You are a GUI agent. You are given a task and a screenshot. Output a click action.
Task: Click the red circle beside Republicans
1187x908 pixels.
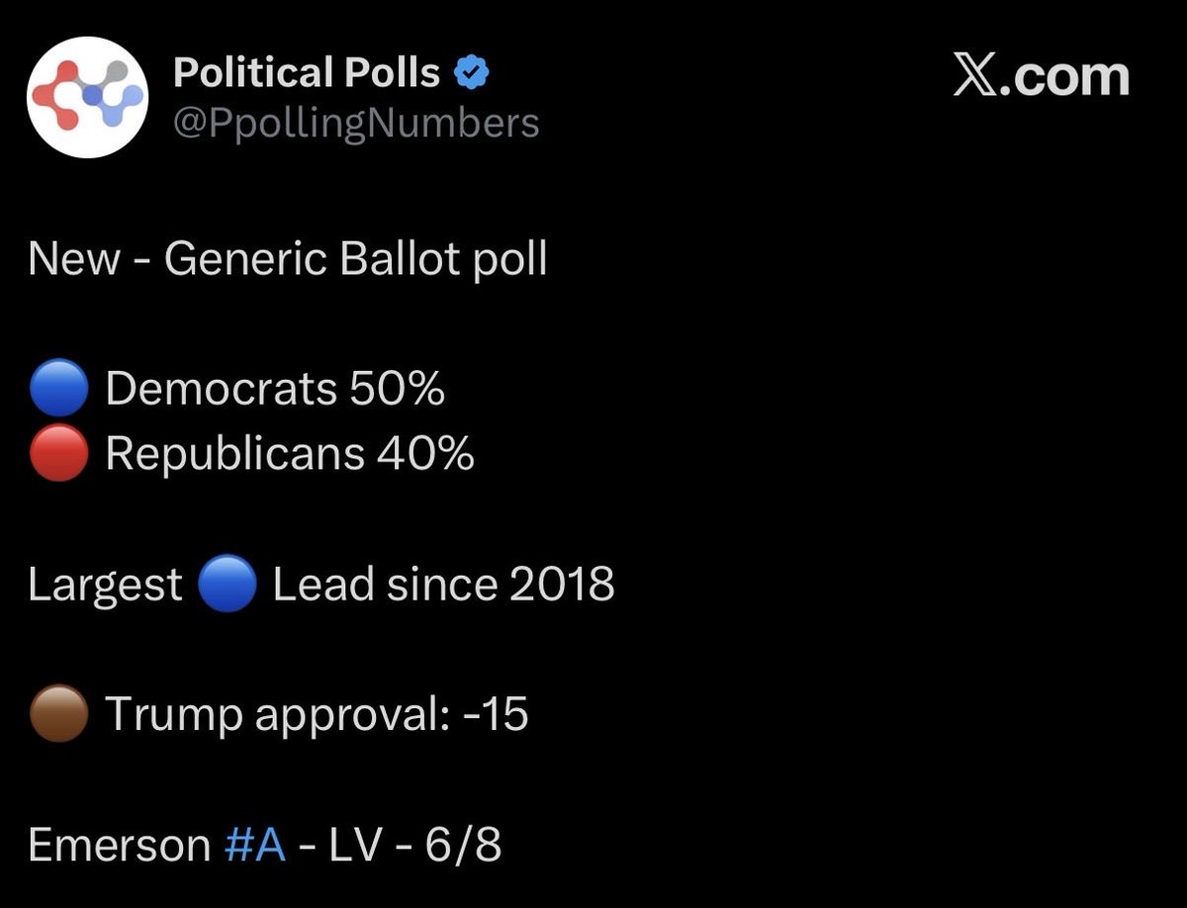60,453
